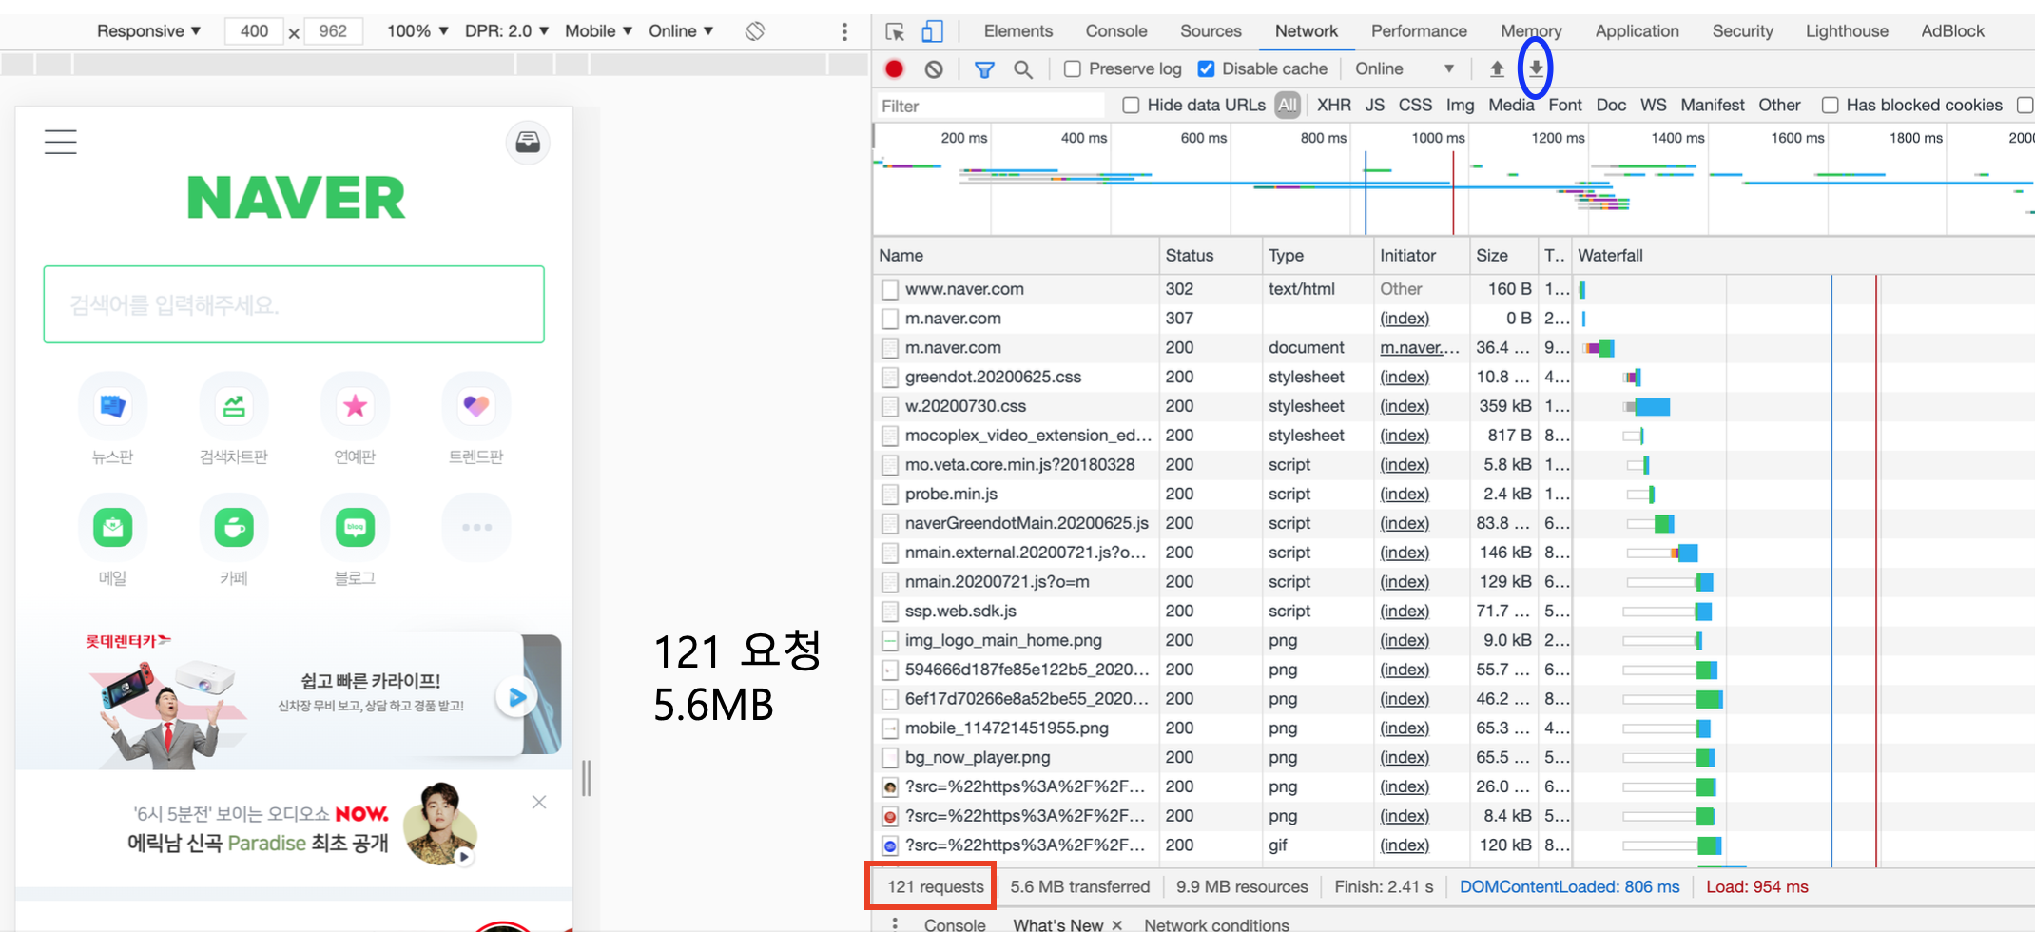Screen dimensions: 2035x932
Task: Open drawer kebab menu beside Console
Action: coord(895,924)
